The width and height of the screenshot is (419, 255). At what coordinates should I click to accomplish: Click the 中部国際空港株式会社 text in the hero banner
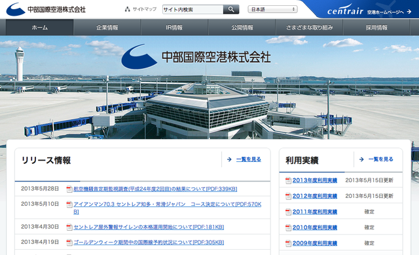click(x=216, y=57)
